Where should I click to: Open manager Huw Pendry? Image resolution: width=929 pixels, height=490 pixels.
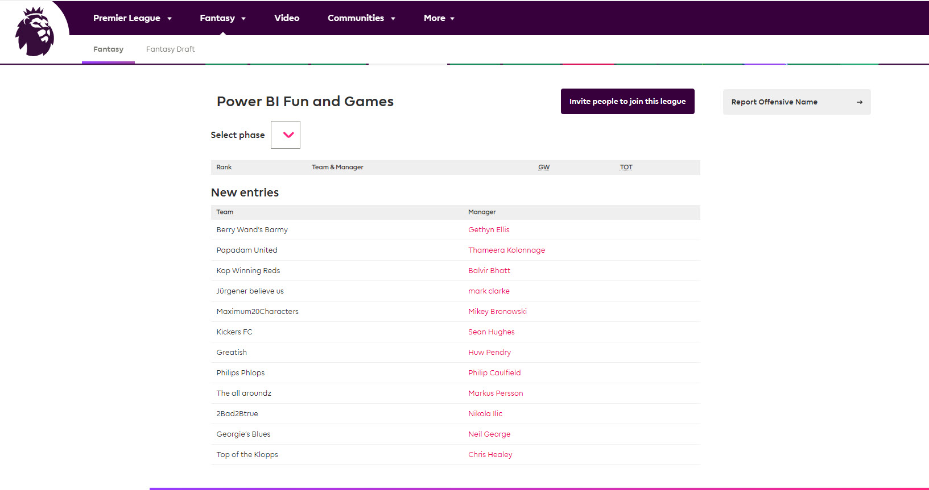(x=489, y=353)
